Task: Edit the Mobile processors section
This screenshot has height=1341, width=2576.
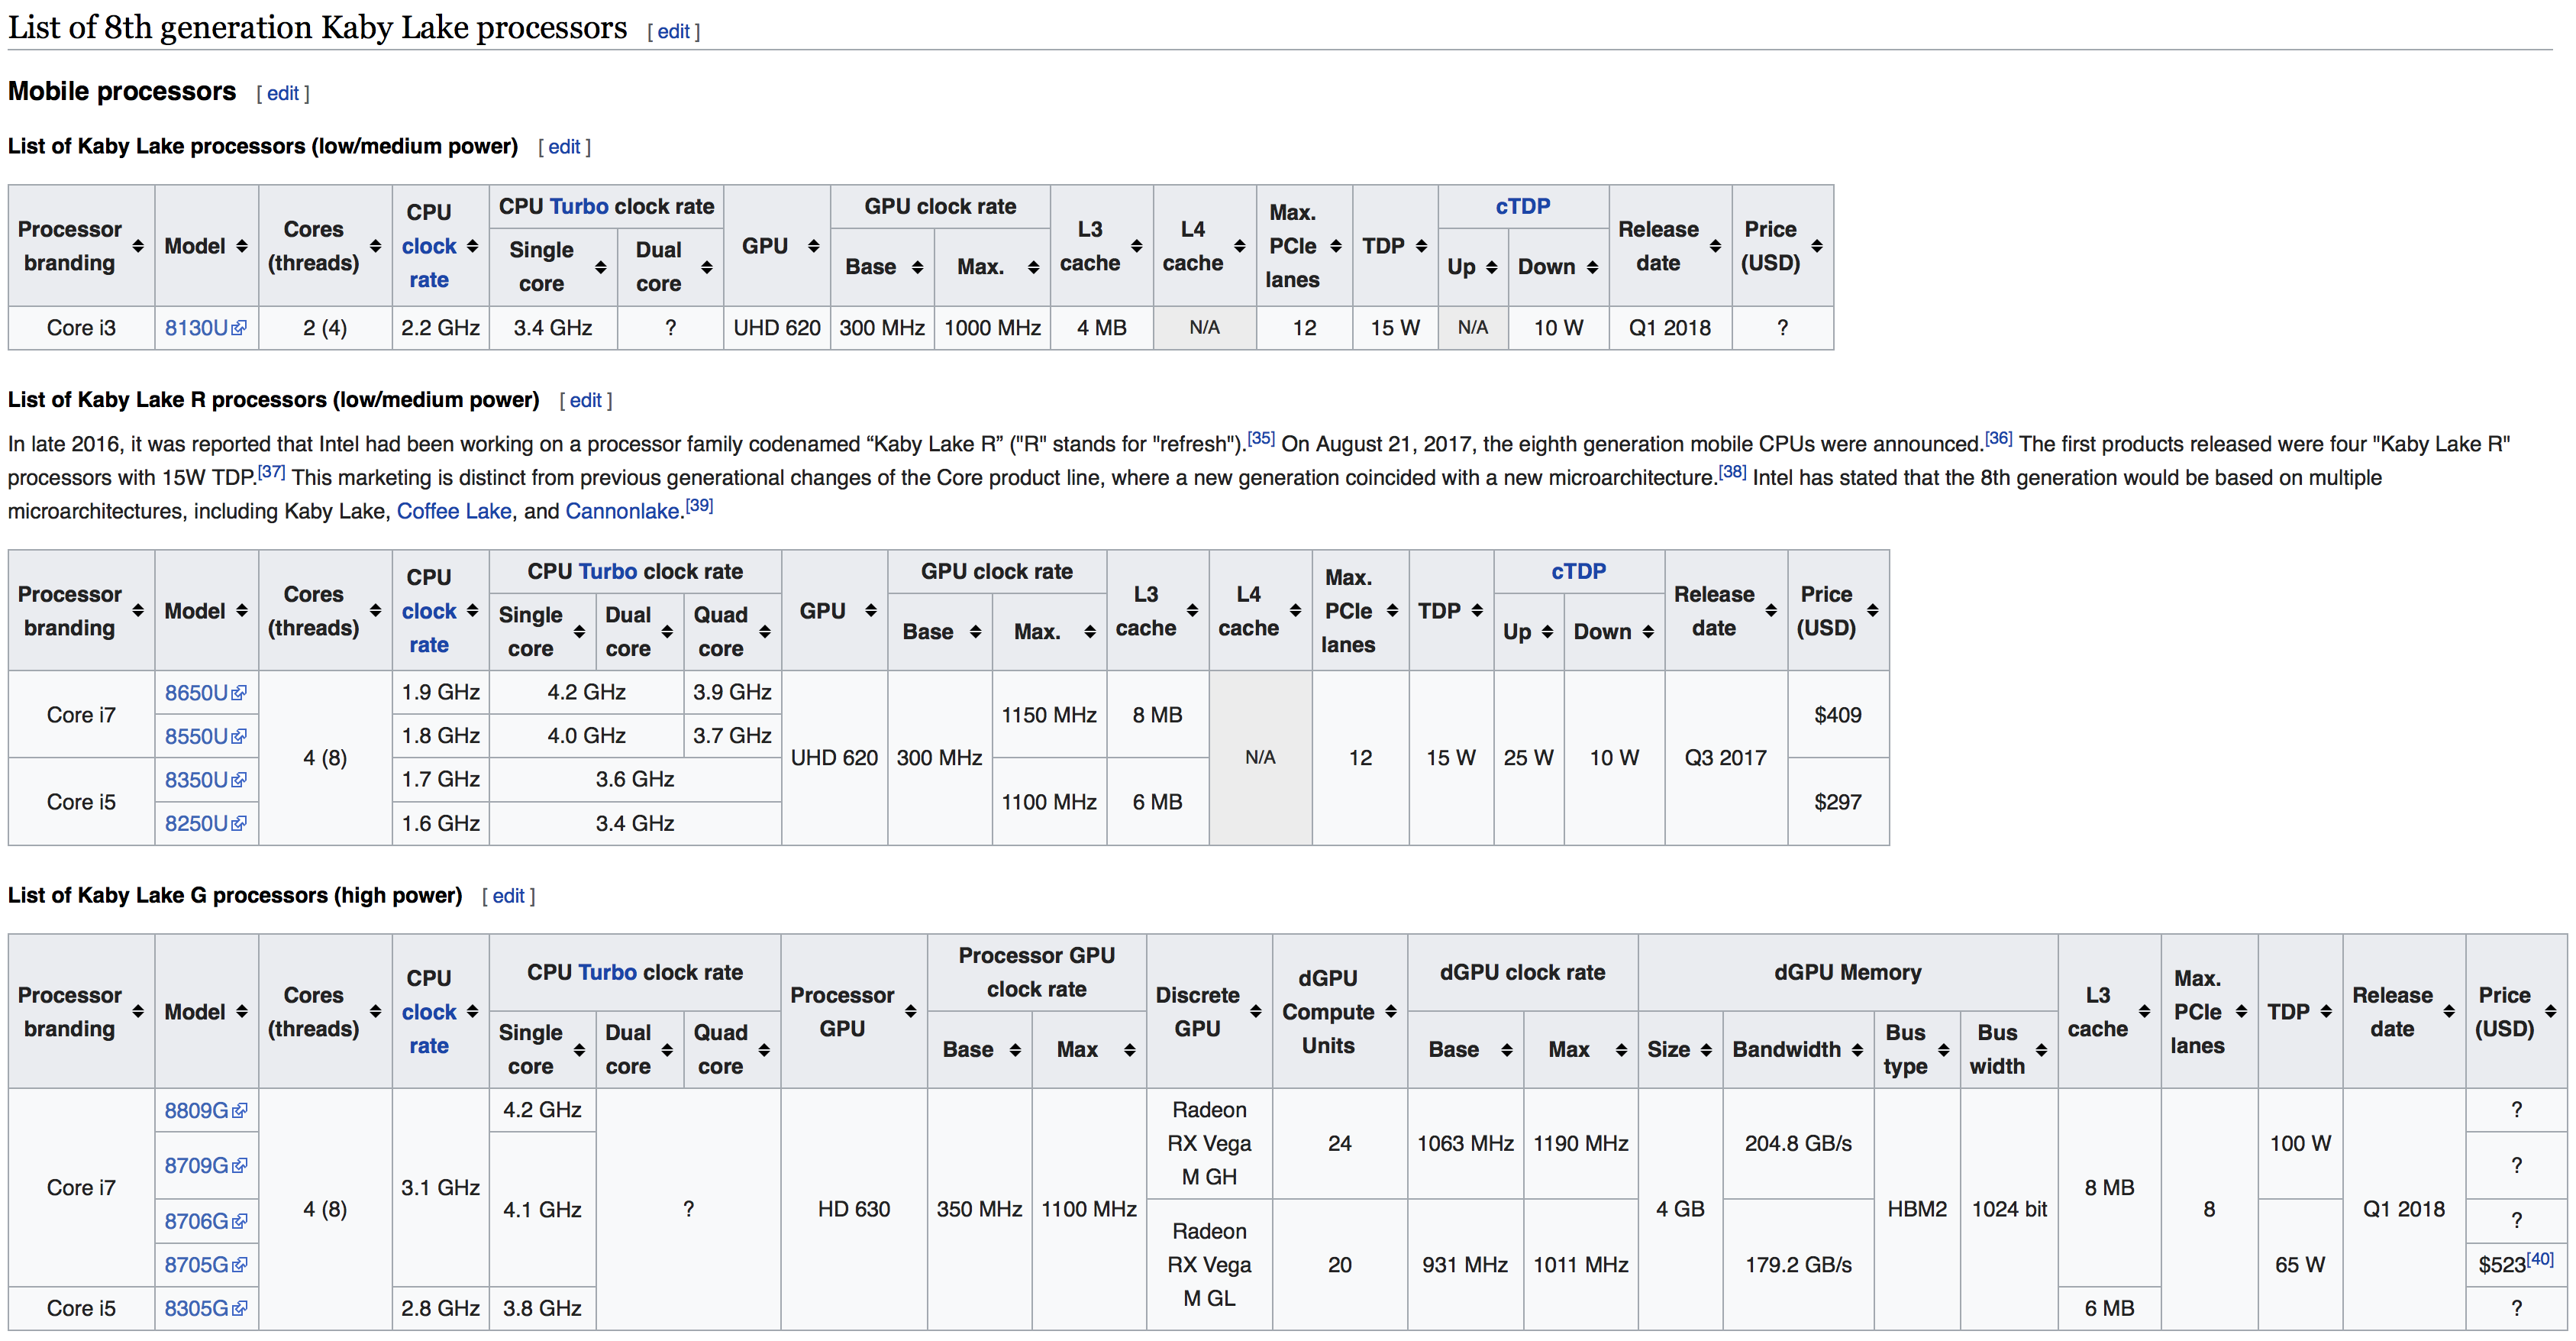Action: tap(283, 93)
